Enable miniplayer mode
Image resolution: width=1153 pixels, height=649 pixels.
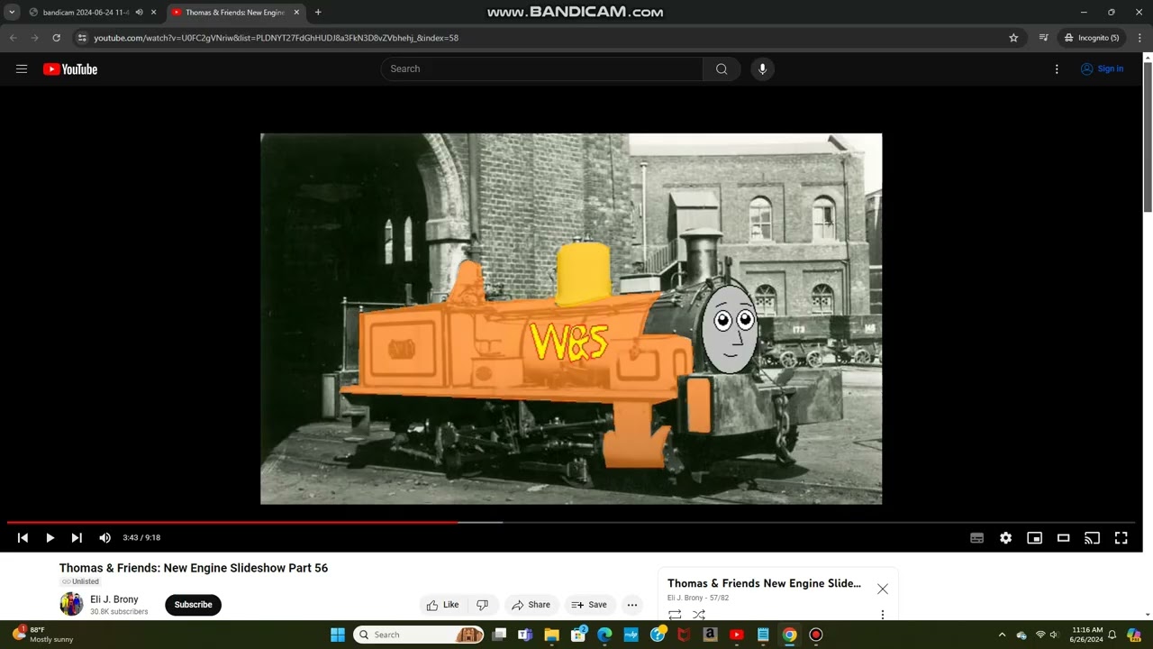[x=1034, y=538]
